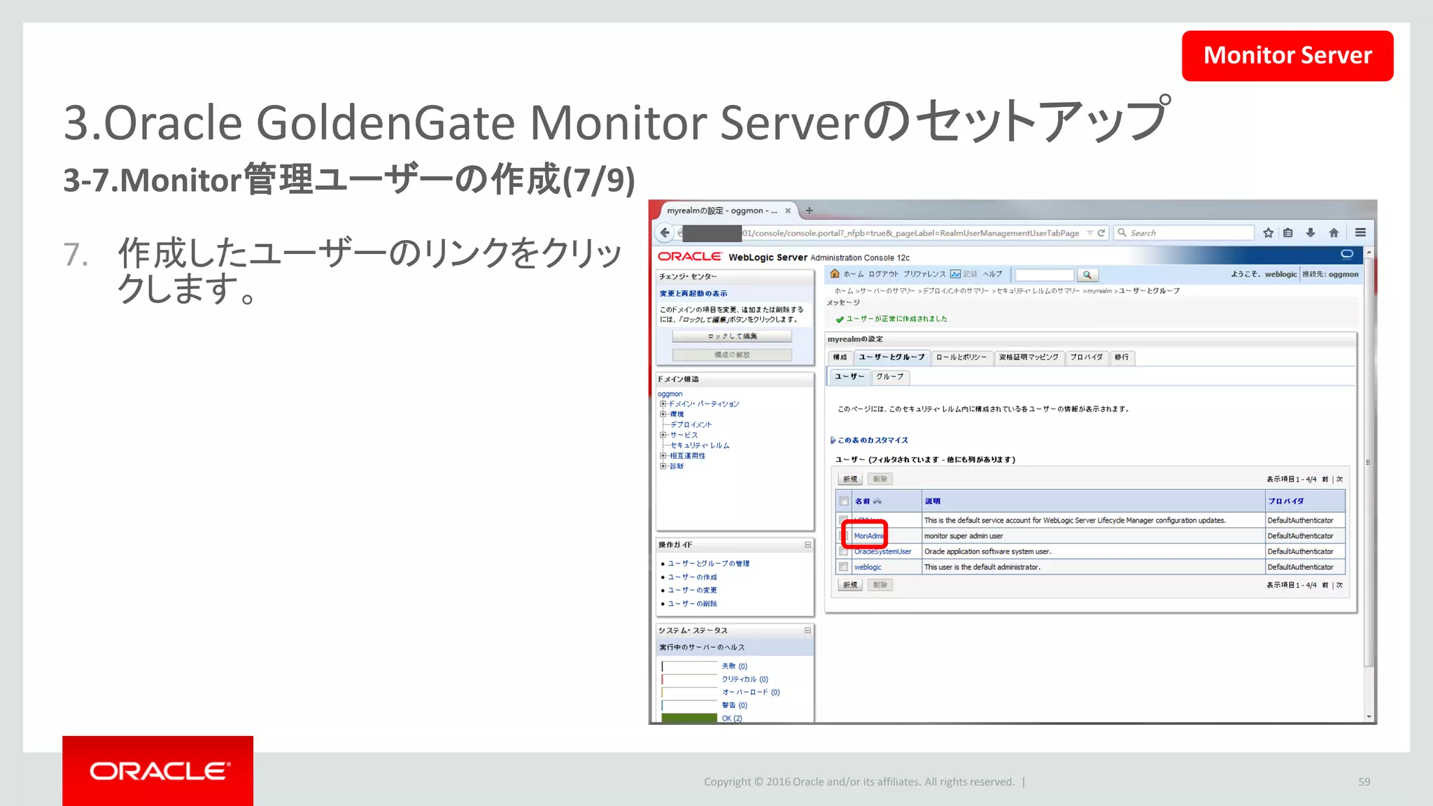Open ユーザーの作成 guide link
This screenshot has height=806, width=1433.
[x=692, y=577]
